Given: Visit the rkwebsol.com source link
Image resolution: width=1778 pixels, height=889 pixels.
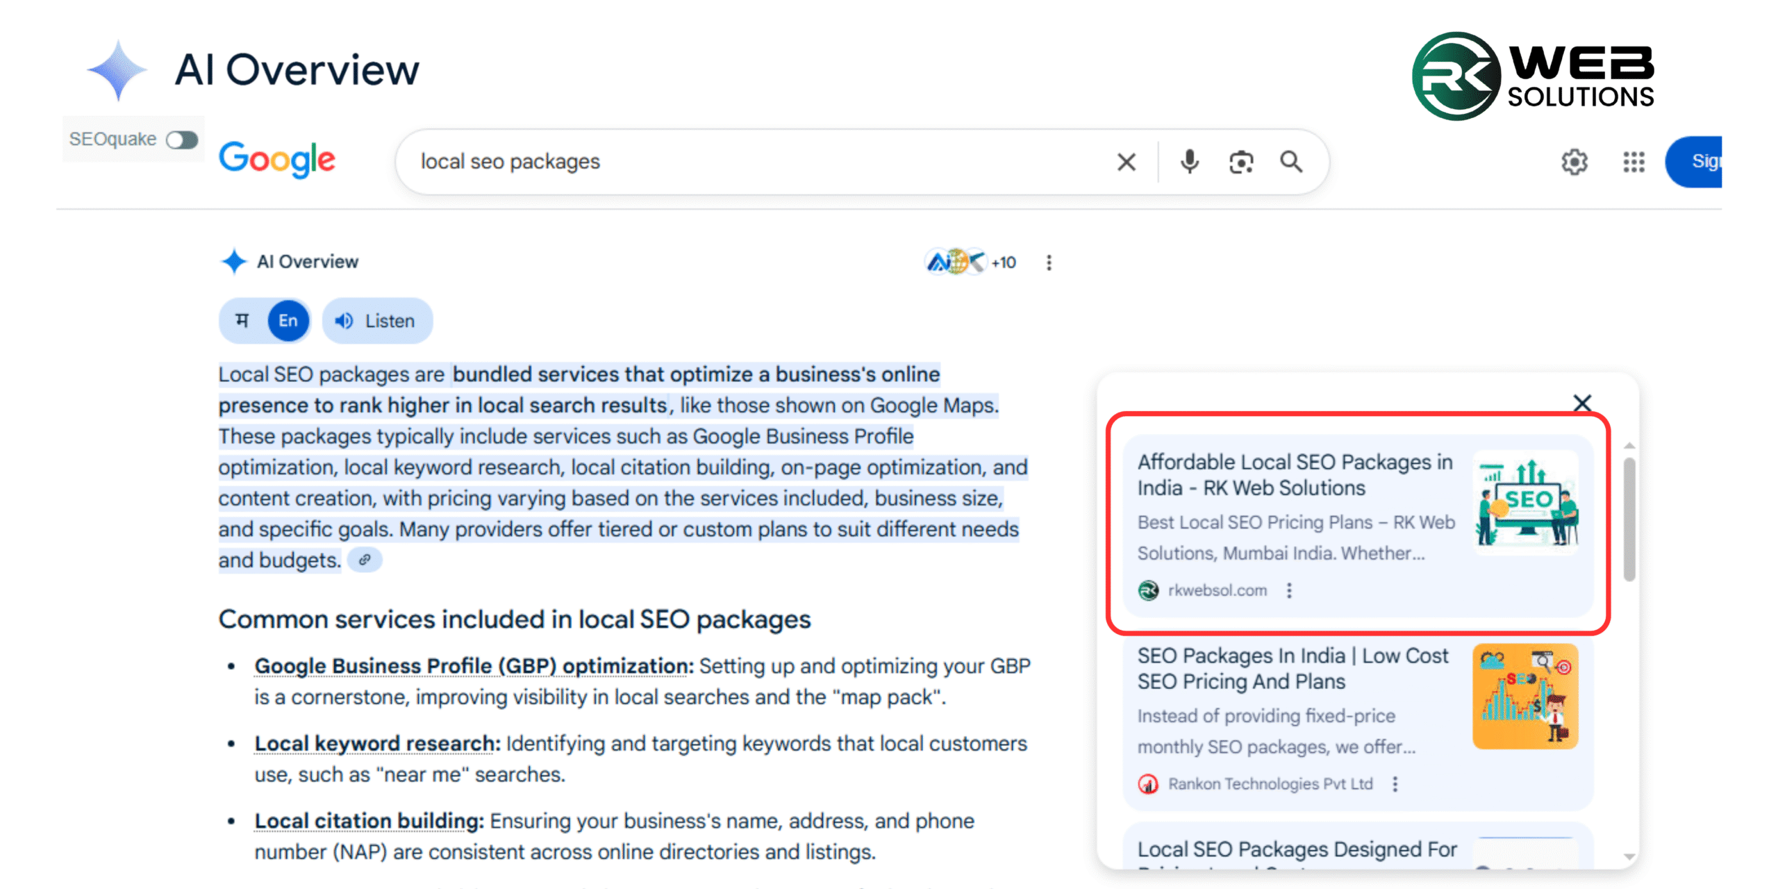Looking at the screenshot, I should click(1216, 590).
